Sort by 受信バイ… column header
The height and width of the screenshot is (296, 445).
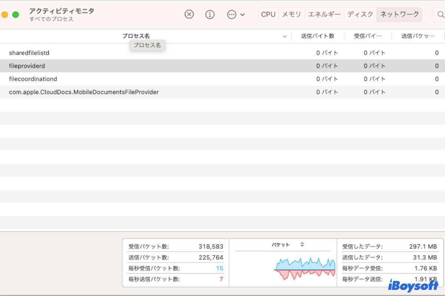click(x=367, y=36)
